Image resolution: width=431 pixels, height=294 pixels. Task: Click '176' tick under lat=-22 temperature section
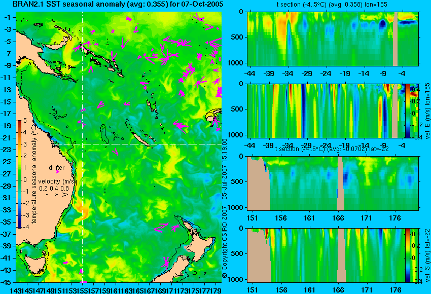(x=396, y=218)
